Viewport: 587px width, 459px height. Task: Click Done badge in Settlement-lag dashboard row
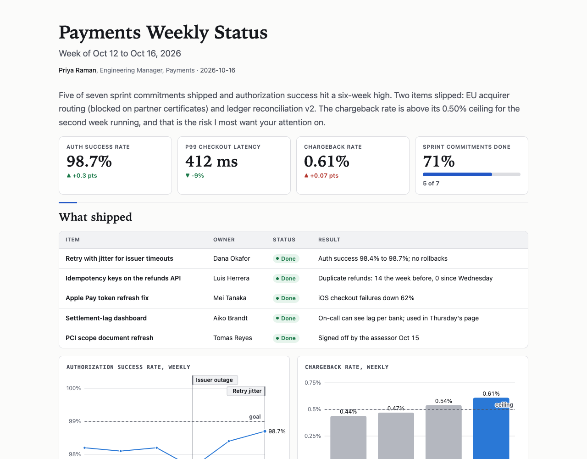coord(286,318)
